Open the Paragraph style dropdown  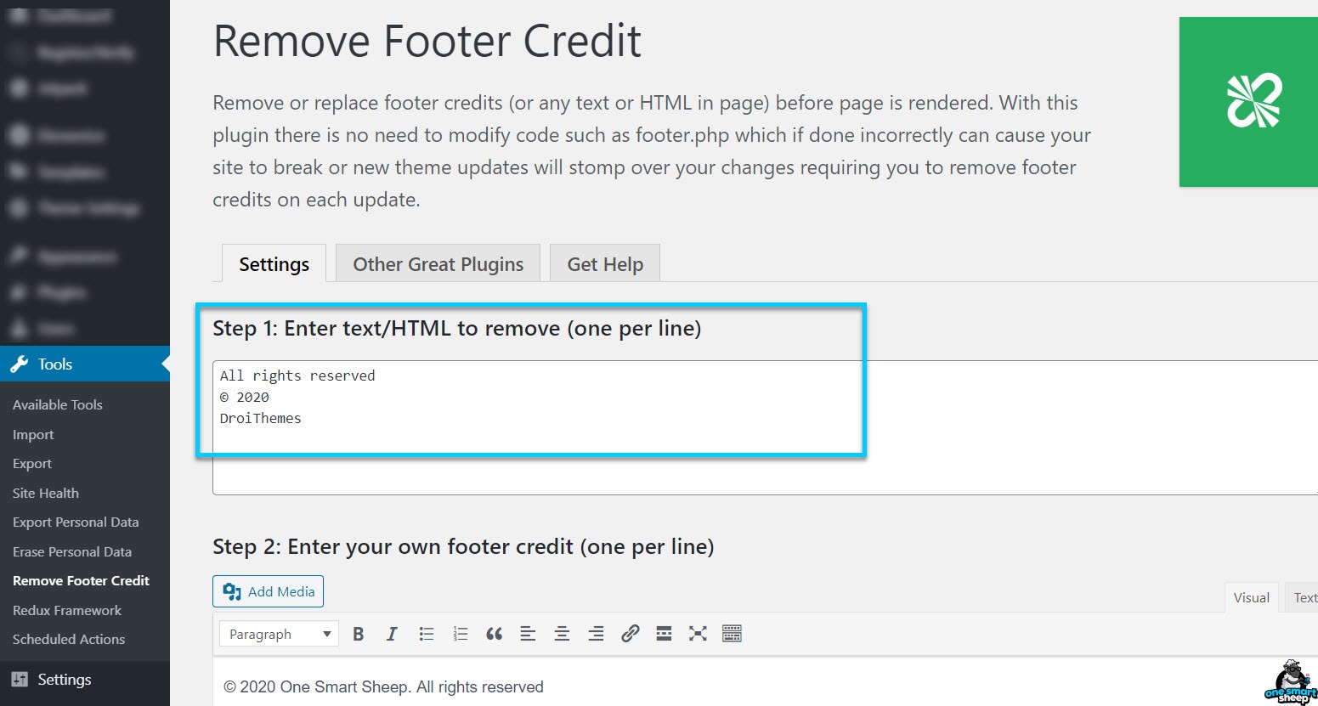click(278, 633)
